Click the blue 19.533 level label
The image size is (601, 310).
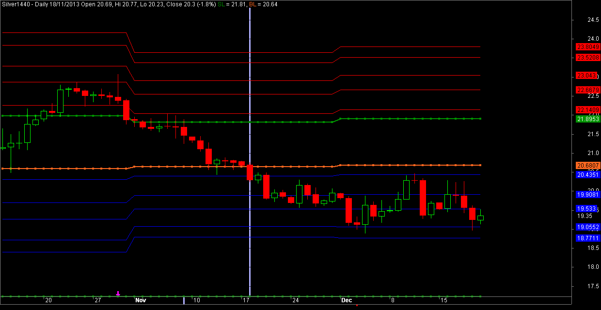[586, 209]
